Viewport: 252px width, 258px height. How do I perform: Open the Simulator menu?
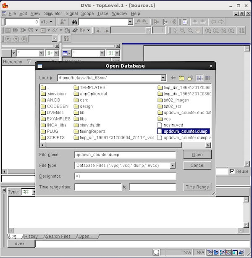click(x=53, y=13)
